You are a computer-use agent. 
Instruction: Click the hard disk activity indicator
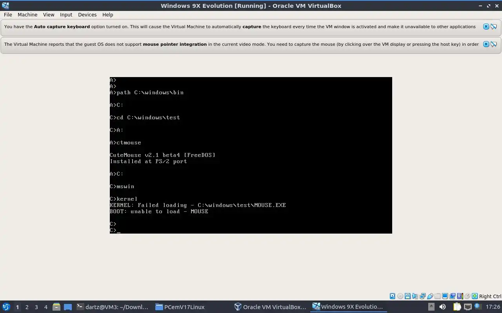pos(393,296)
